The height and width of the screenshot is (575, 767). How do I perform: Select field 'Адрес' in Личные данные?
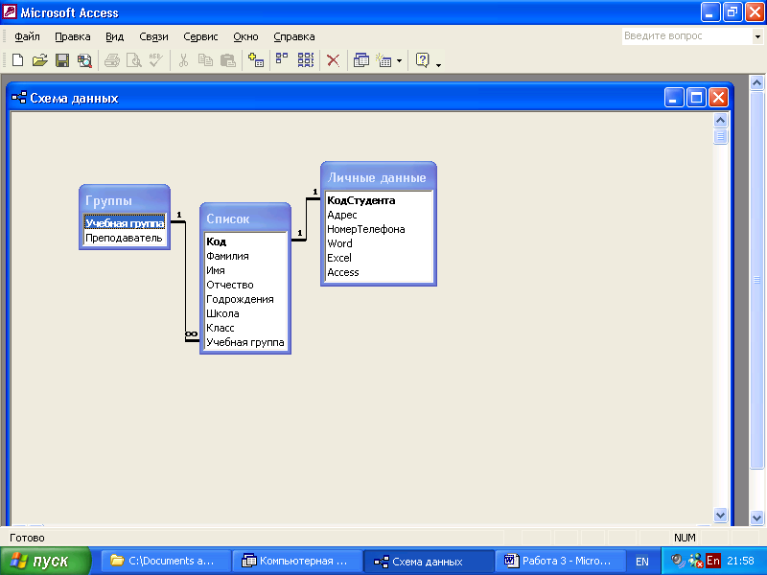point(342,215)
